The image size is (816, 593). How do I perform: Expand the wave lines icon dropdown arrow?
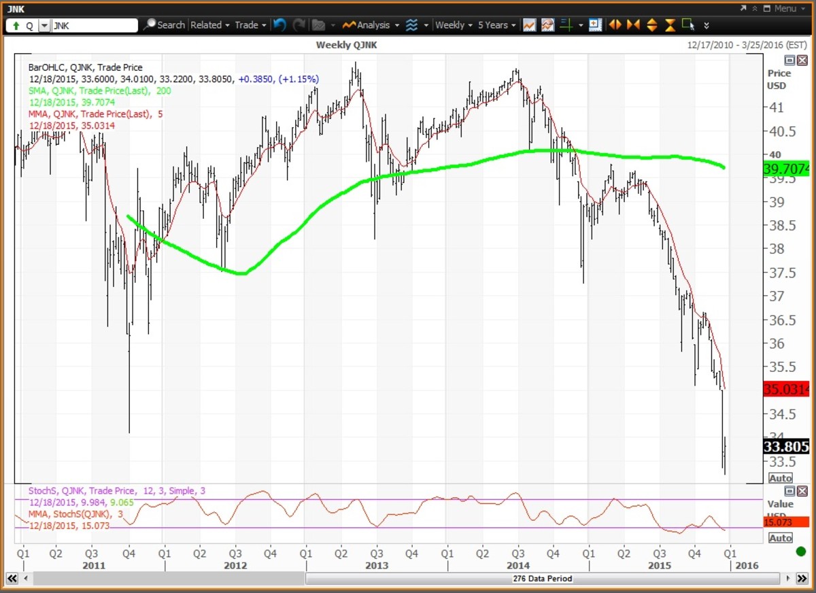426,25
